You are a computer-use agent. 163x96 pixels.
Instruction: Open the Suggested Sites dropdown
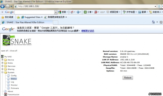click(32, 17)
